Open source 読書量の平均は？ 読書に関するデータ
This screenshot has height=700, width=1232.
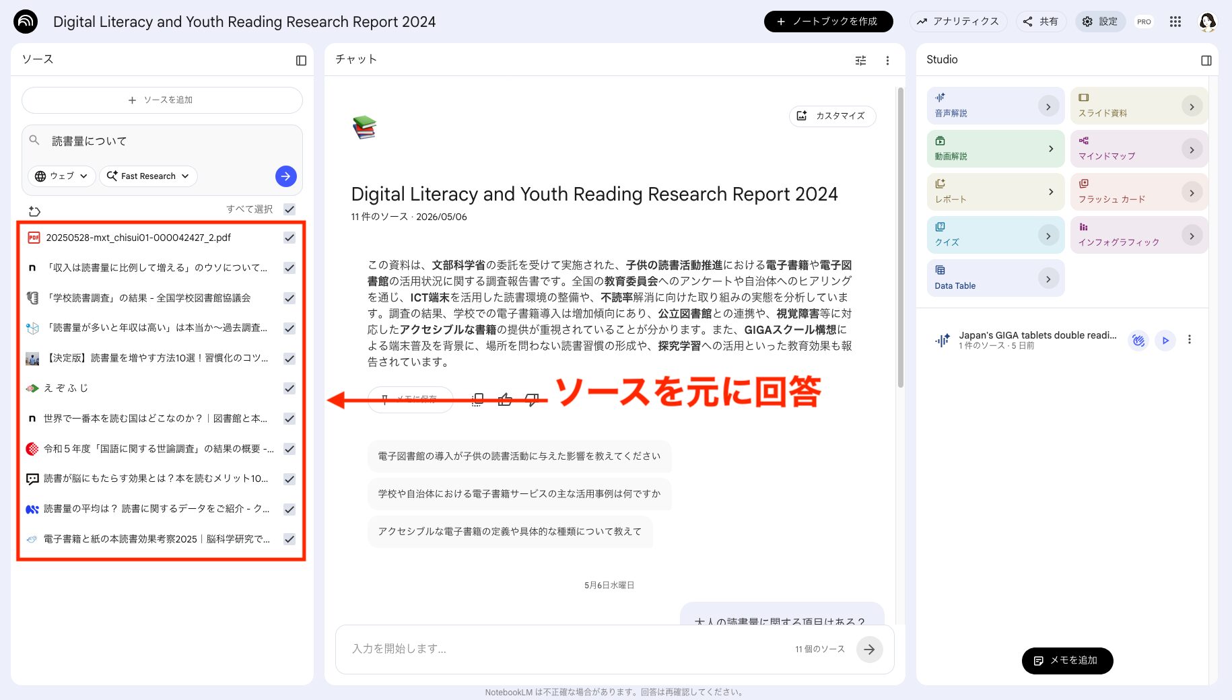[156, 510]
